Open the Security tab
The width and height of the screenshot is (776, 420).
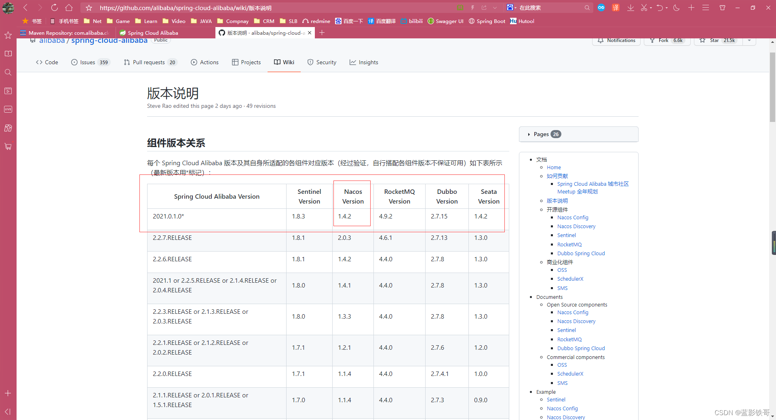click(322, 62)
